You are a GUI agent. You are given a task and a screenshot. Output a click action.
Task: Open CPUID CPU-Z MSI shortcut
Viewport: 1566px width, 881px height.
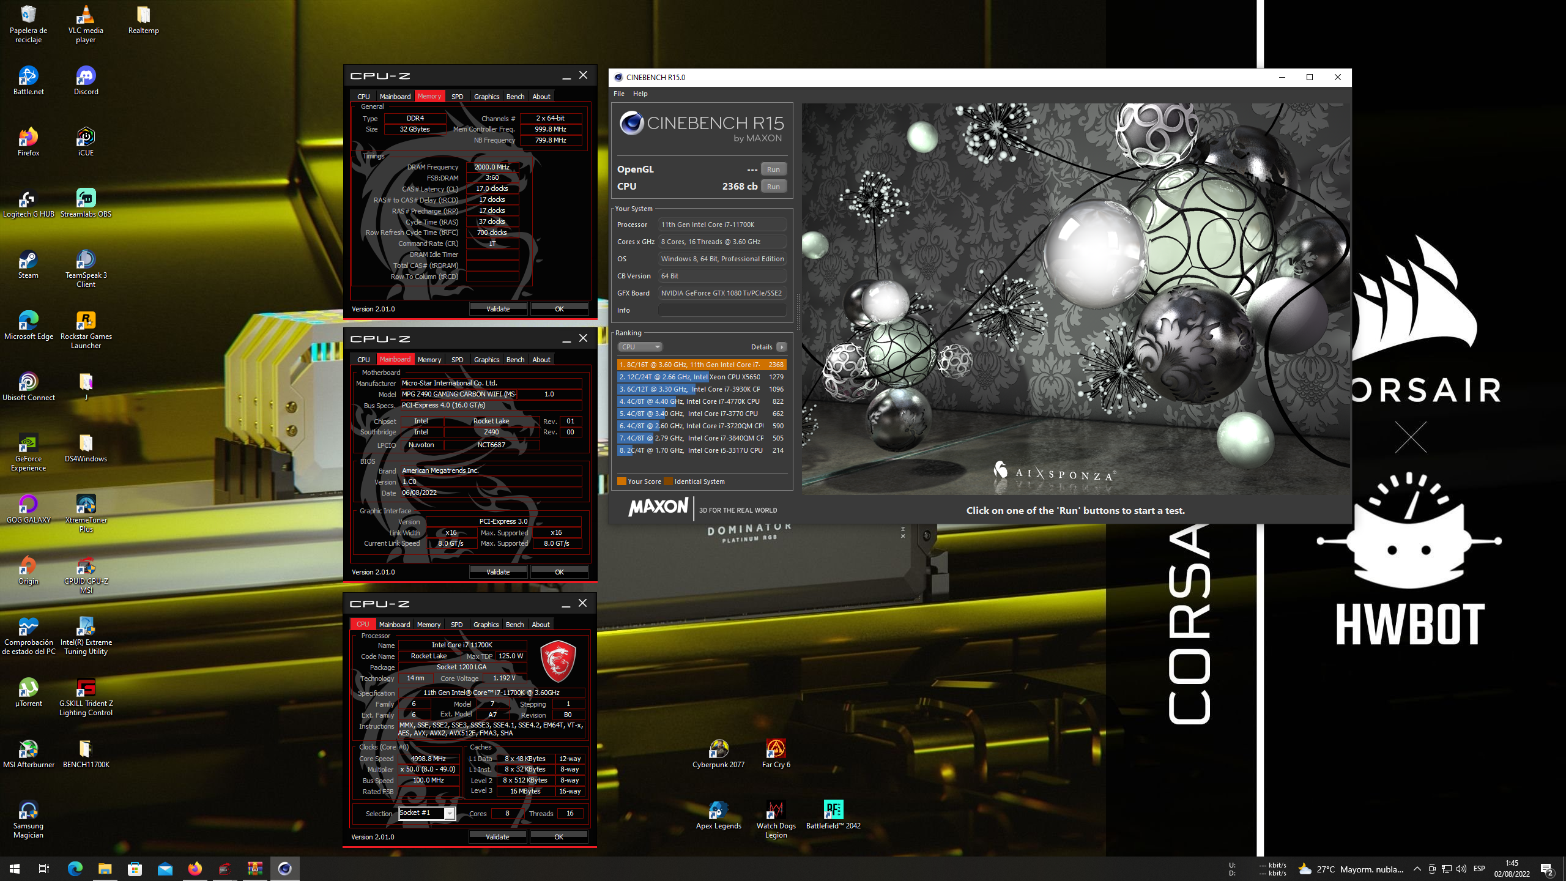coord(86,574)
